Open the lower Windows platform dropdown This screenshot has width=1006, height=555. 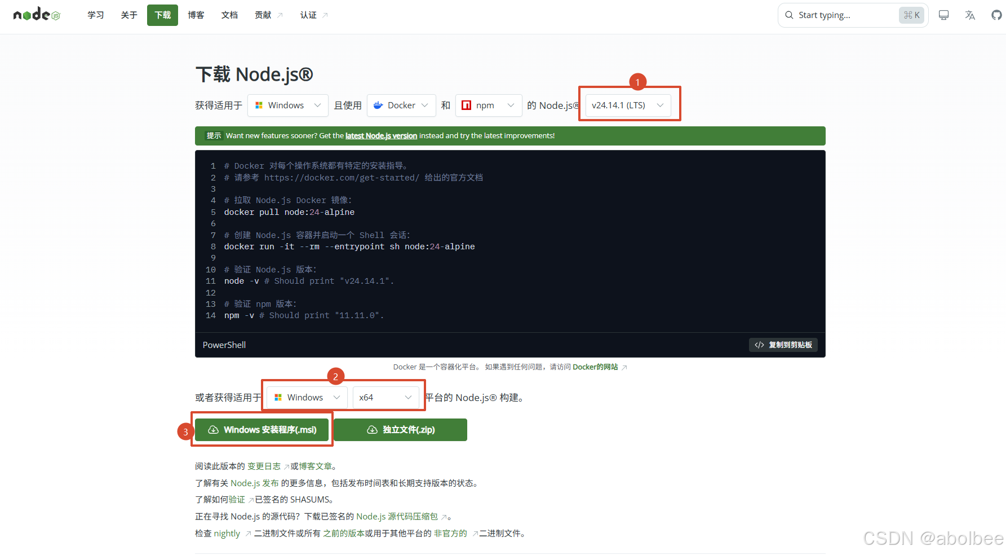[307, 398]
